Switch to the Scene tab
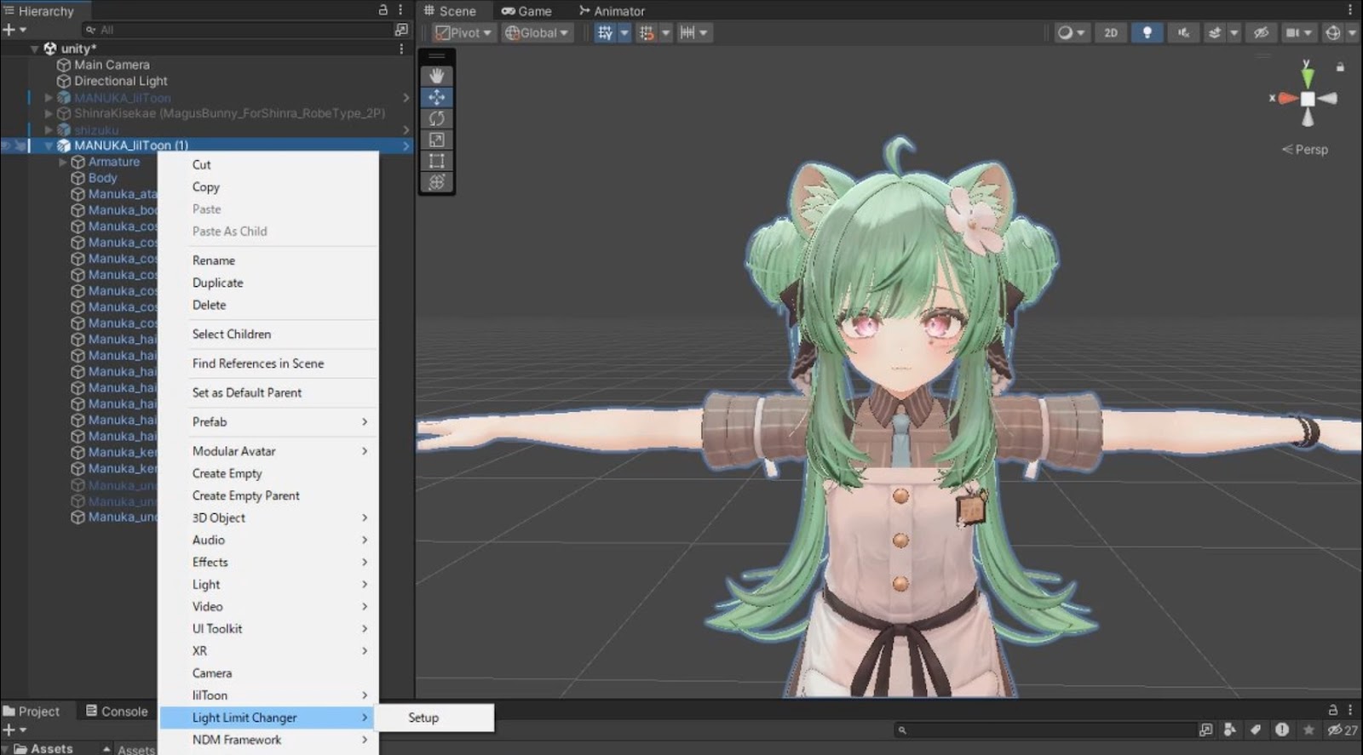The height and width of the screenshot is (755, 1363). (x=450, y=11)
